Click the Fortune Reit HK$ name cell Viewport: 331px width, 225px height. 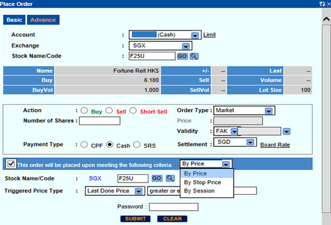pos(108,71)
